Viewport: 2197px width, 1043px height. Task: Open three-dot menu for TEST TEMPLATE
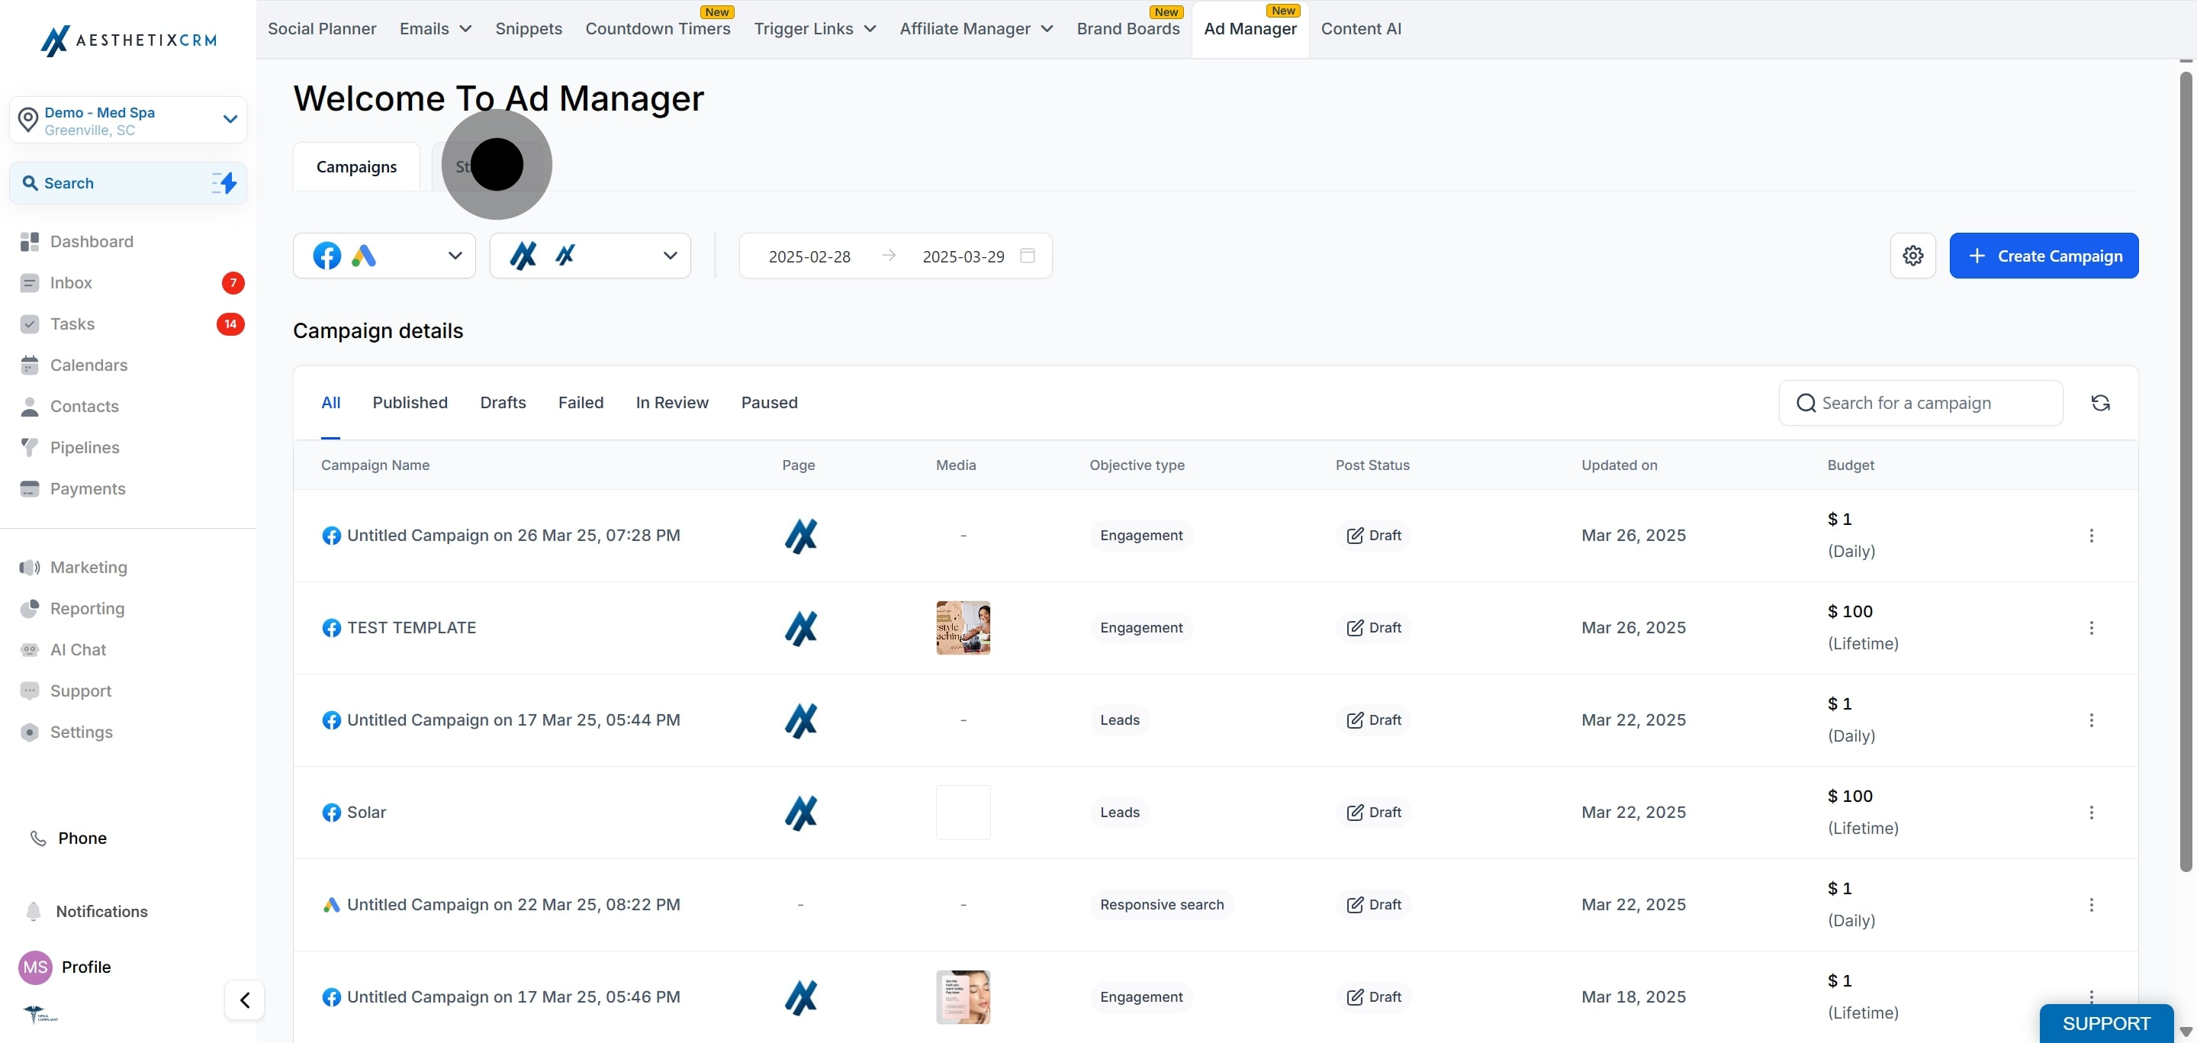pyautogui.click(x=2090, y=629)
